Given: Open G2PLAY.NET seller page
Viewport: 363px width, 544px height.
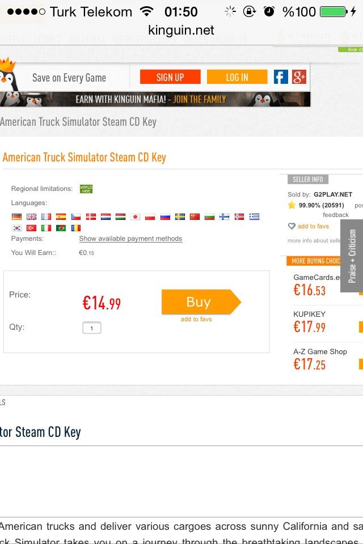Looking at the screenshot, I should (333, 194).
